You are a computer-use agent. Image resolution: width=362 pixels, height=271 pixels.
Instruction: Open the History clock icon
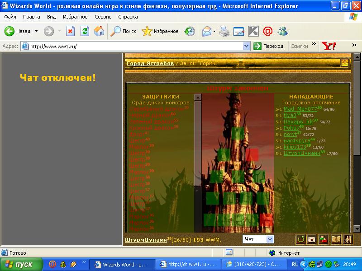(x=190, y=31)
